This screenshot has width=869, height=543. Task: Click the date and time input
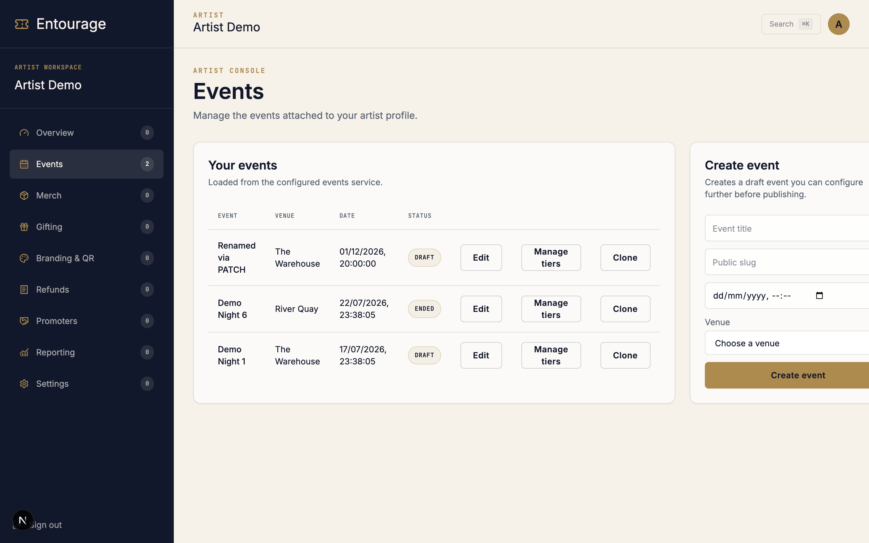tap(787, 296)
